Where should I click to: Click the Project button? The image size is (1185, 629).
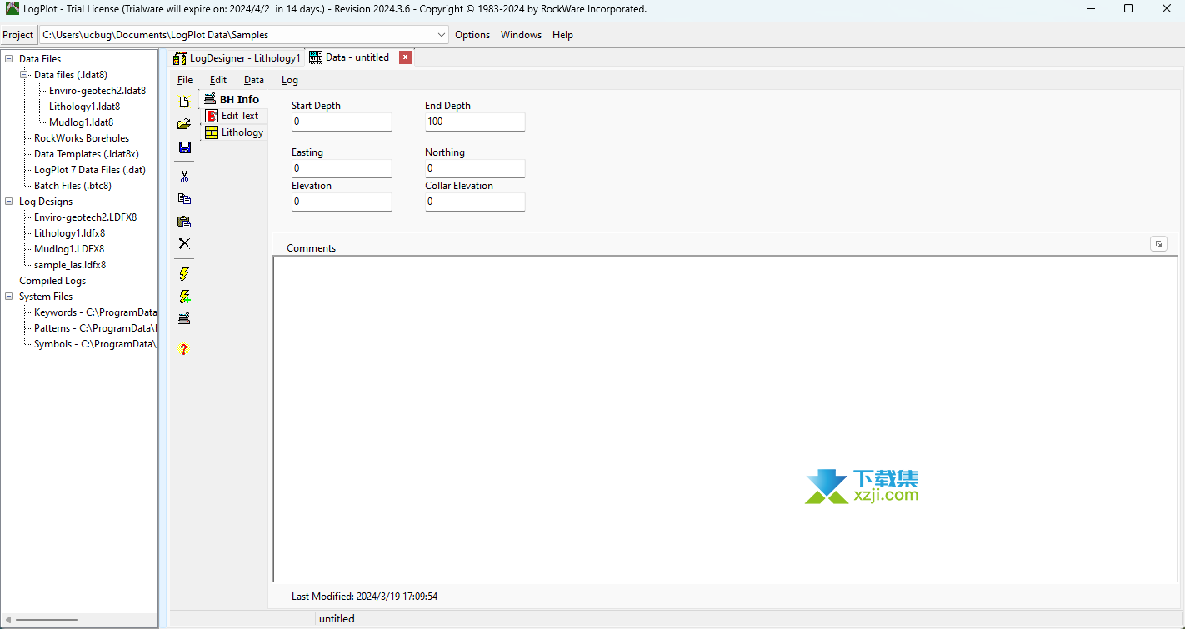18,35
